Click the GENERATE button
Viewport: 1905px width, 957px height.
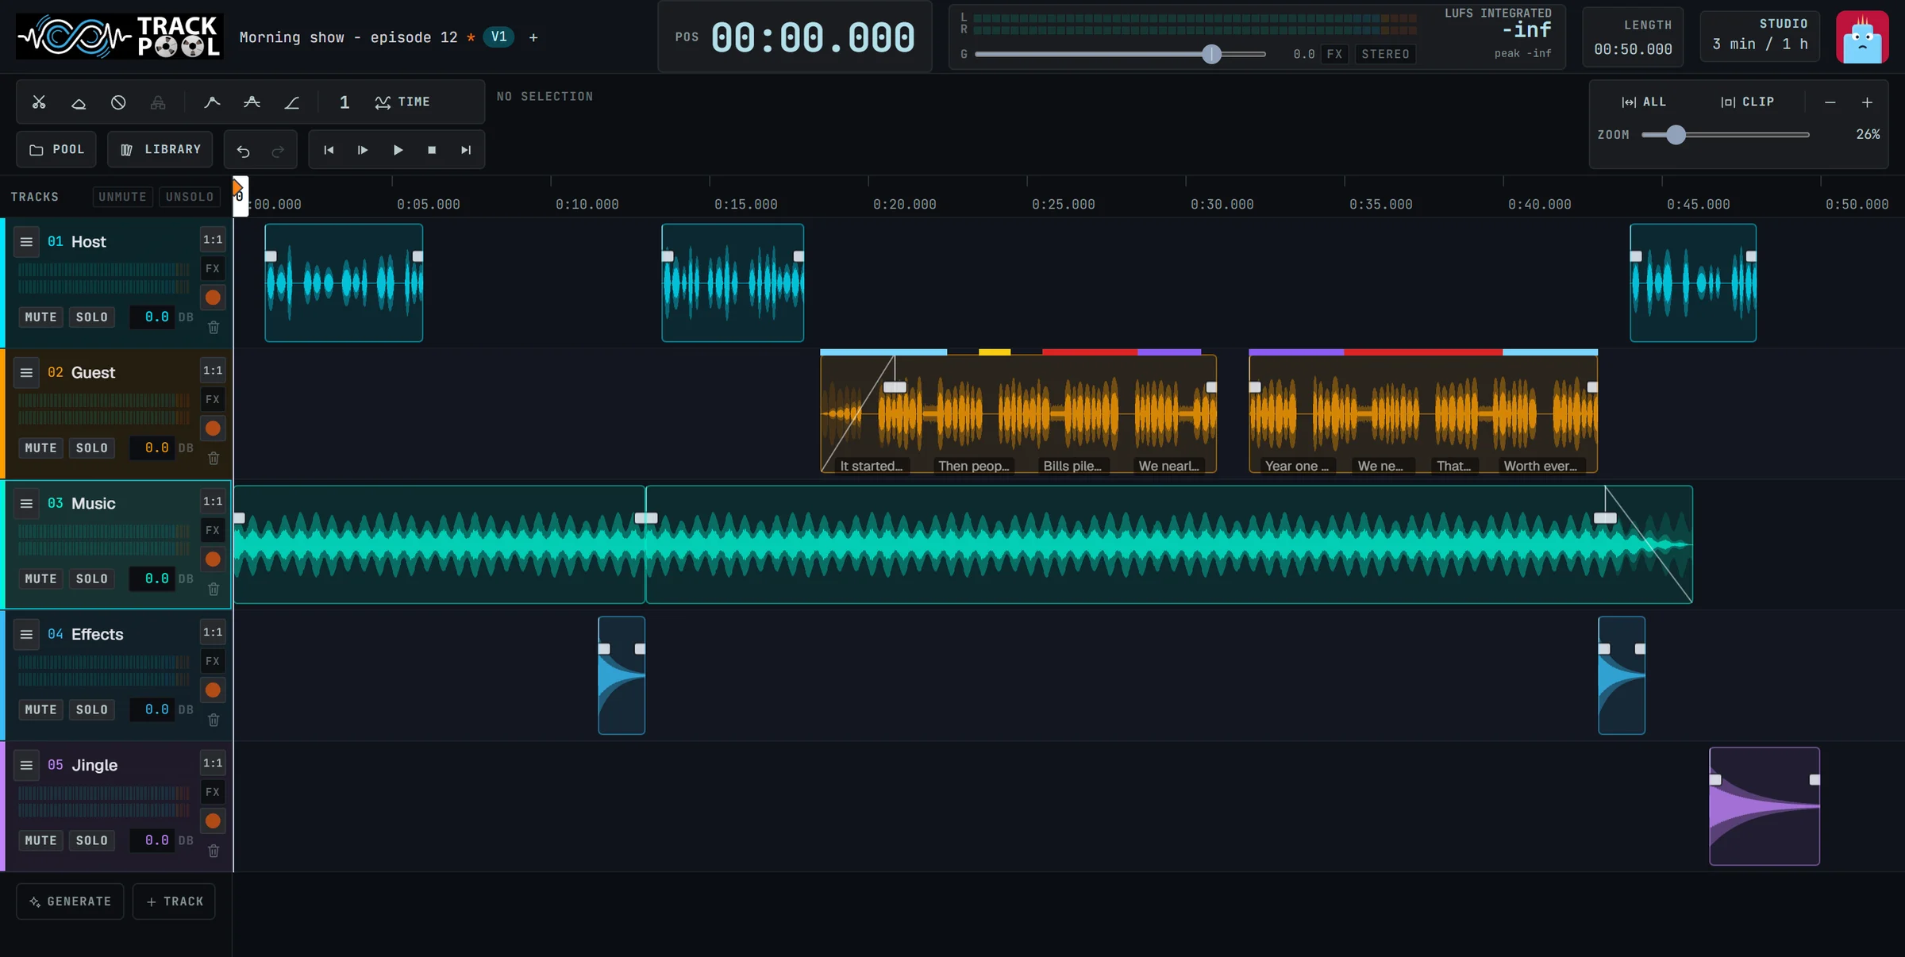click(x=70, y=901)
